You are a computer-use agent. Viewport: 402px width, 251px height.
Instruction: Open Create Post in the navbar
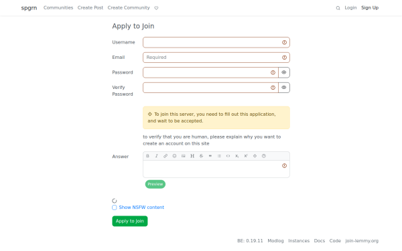click(x=90, y=7)
